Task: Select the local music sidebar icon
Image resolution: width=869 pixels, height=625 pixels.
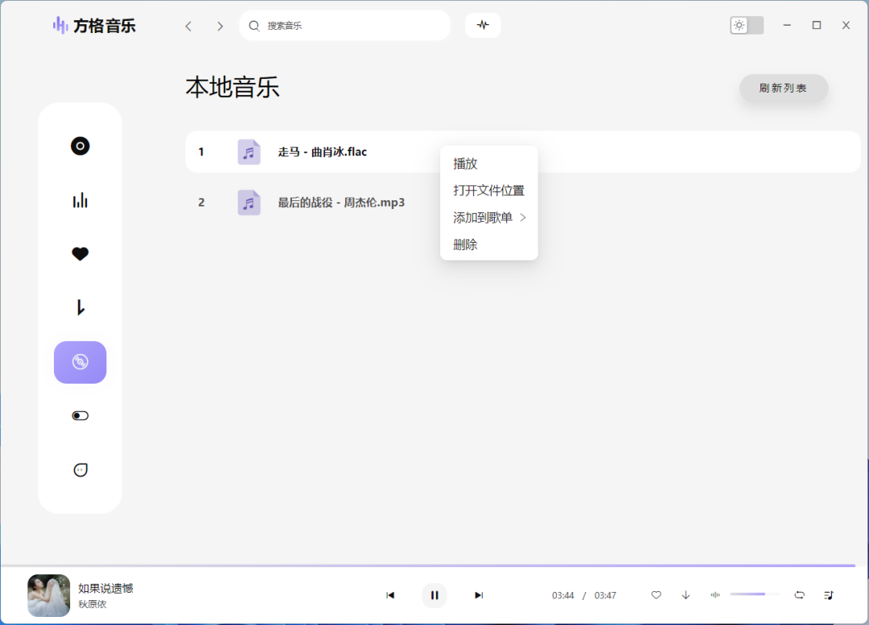Action: coord(80,362)
